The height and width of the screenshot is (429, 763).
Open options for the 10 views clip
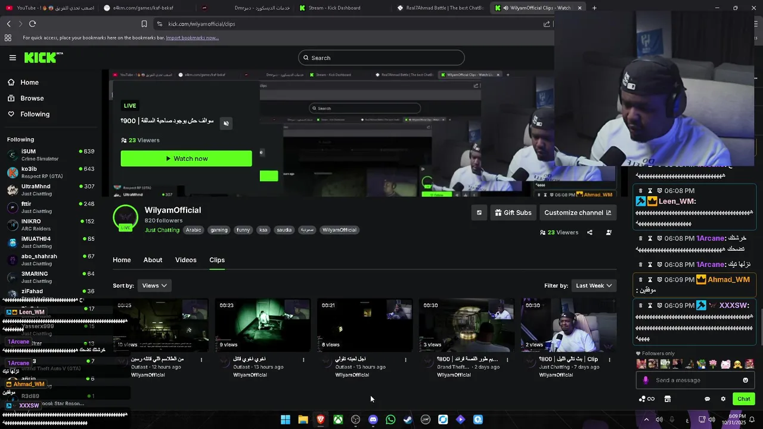[x=201, y=359]
